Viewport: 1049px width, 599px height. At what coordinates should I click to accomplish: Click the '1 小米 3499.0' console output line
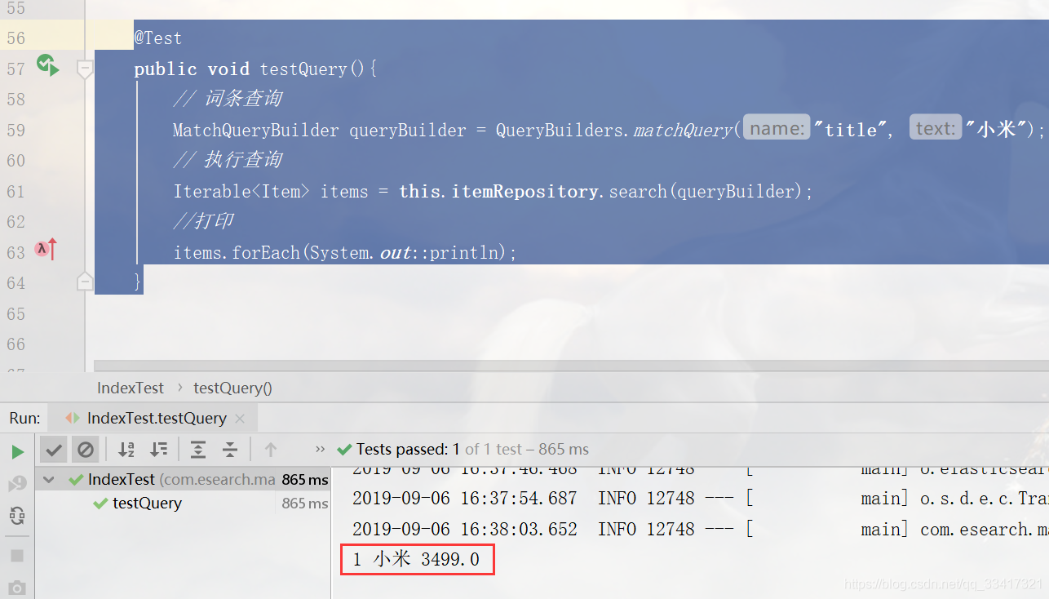click(x=417, y=560)
